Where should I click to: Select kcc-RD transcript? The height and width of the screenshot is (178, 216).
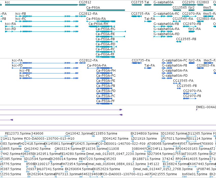click(x=42, y=31)
